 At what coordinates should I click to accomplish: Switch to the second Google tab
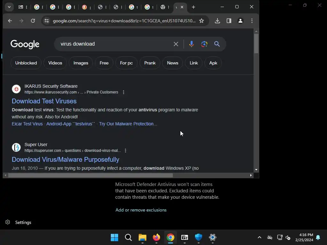click(x=55, y=7)
